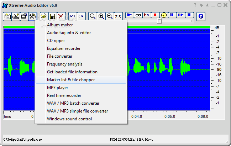The image size is (231, 146).
Task: Click the new file clipboard icon
Action: coord(7,16)
